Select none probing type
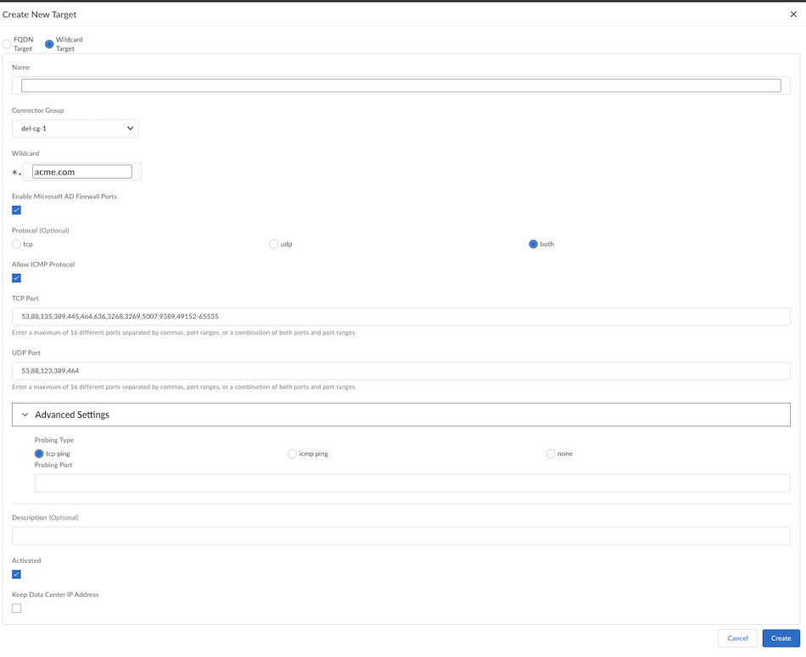The width and height of the screenshot is (806, 657). [551, 454]
